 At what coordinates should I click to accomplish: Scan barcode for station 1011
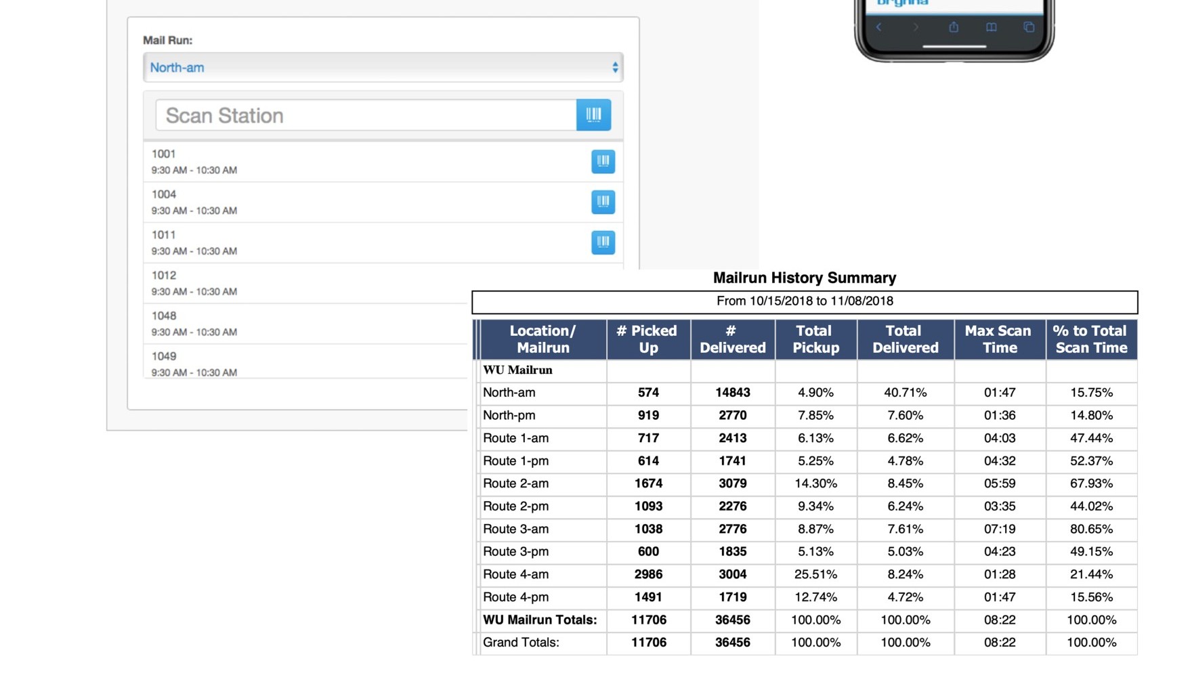point(603,242)
